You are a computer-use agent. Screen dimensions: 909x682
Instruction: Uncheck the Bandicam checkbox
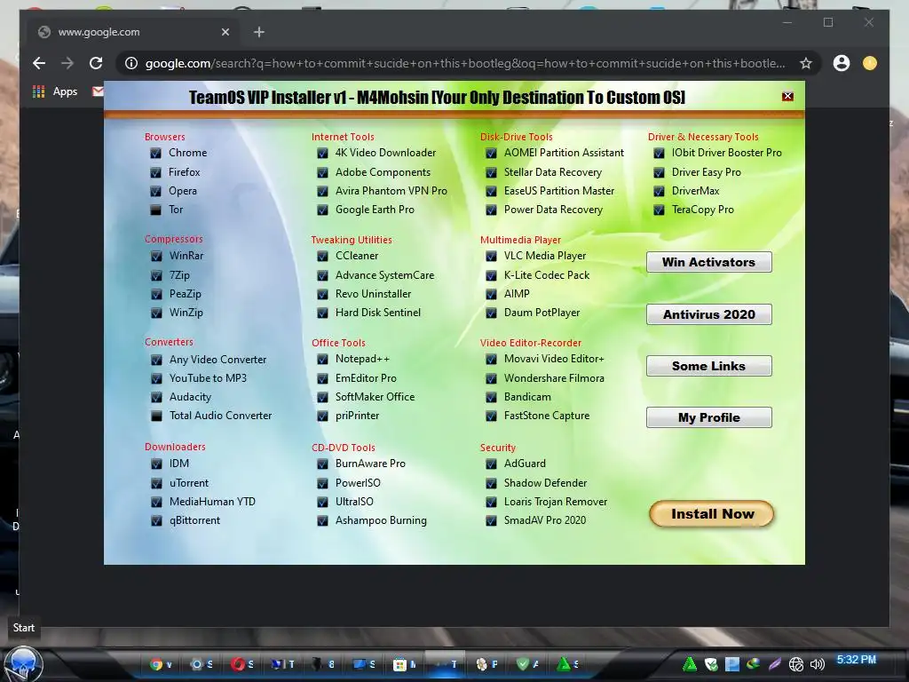click(491, 397)
